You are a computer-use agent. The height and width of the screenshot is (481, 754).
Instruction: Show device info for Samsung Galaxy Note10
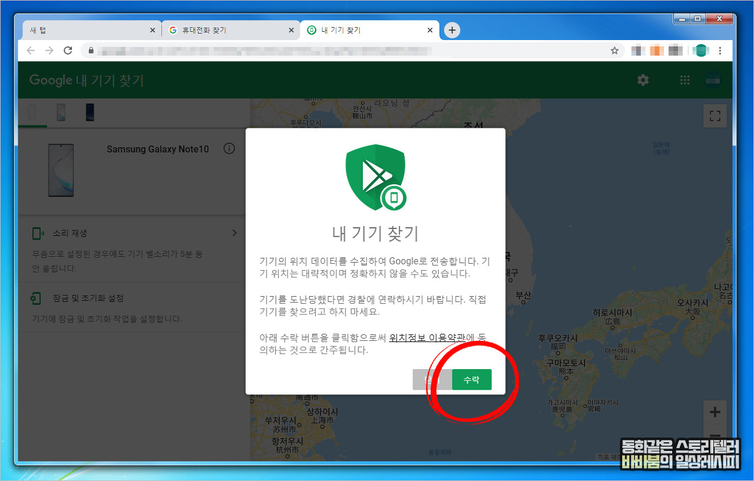click(x=230, y=149)
